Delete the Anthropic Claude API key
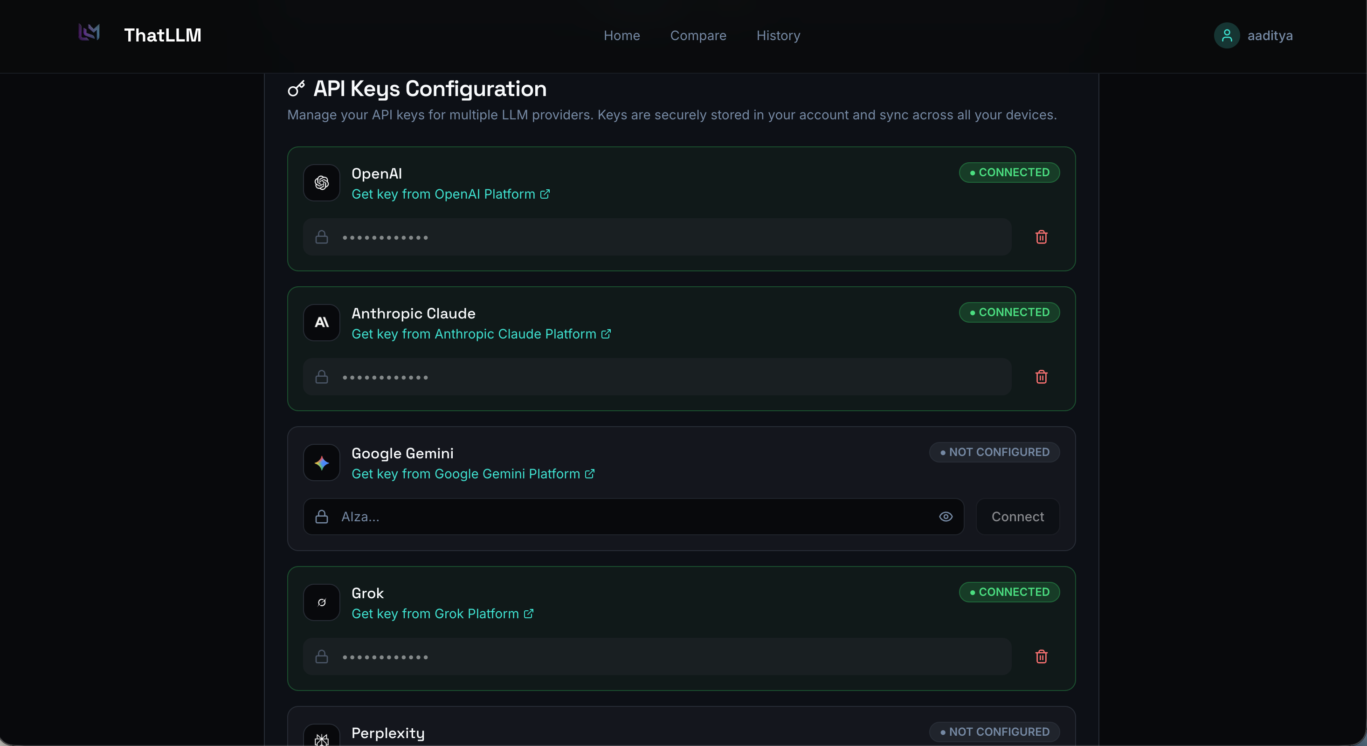This screenshot has width=1367, height=746. pos(1041,377)
